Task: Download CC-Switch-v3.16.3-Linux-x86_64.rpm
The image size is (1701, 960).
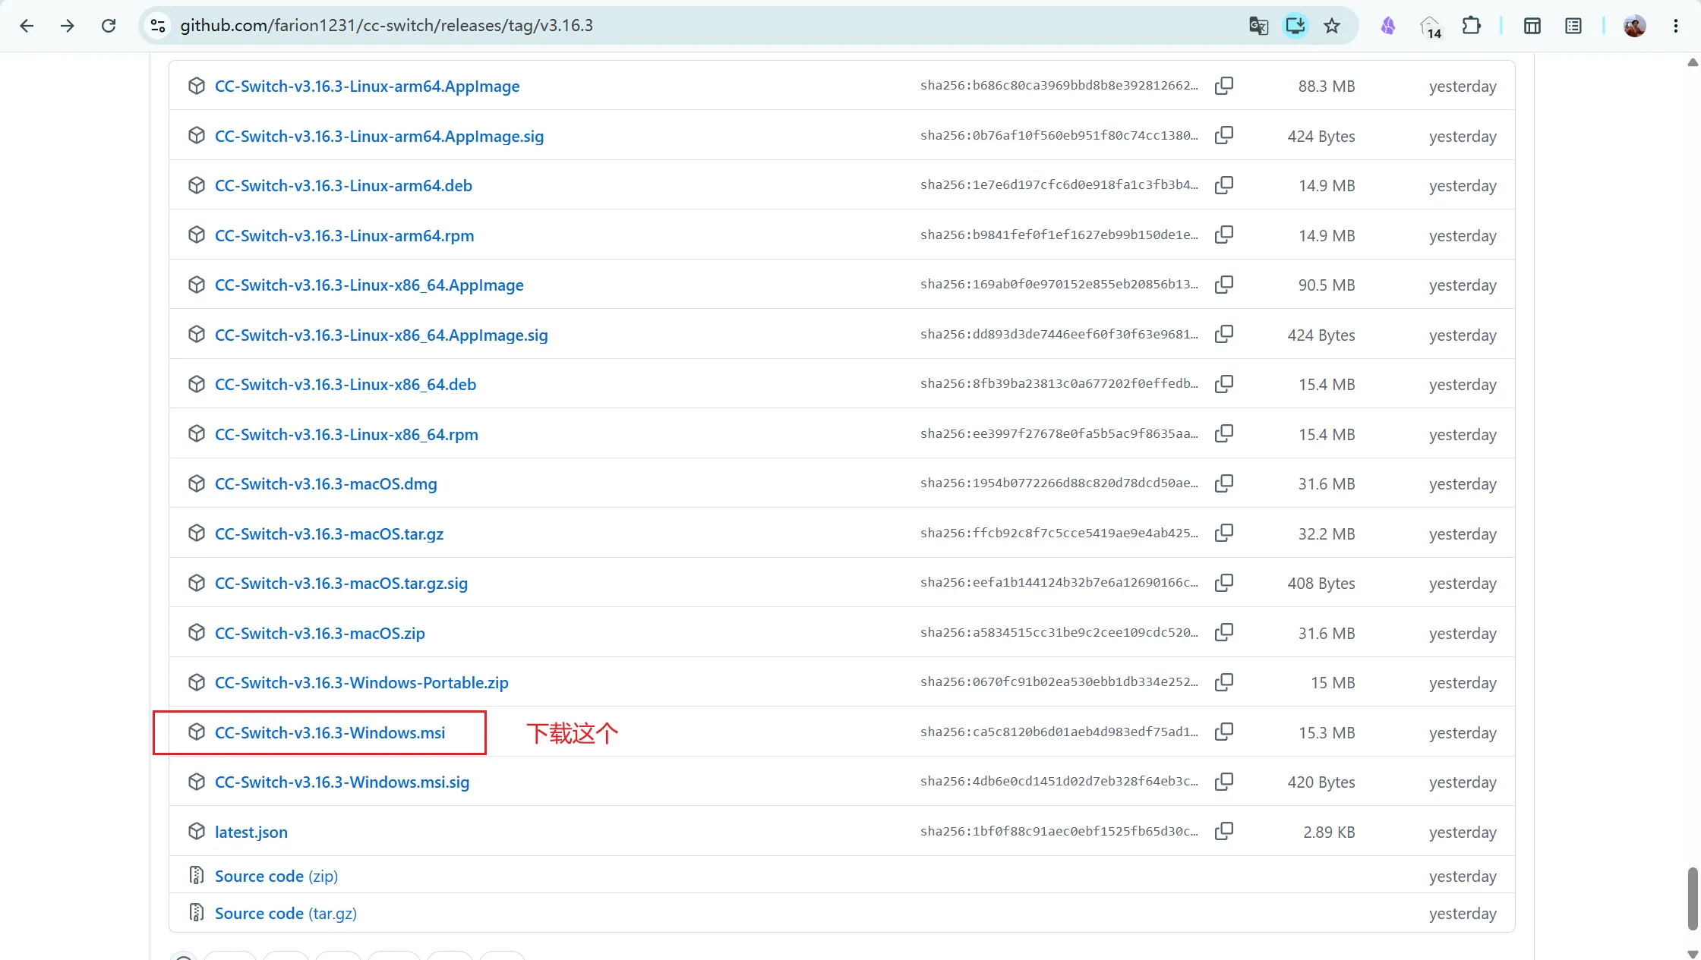Action: [346, 435]
